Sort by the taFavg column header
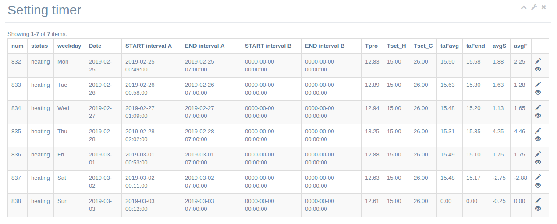The image size is (557, 224). coord(450,46)
